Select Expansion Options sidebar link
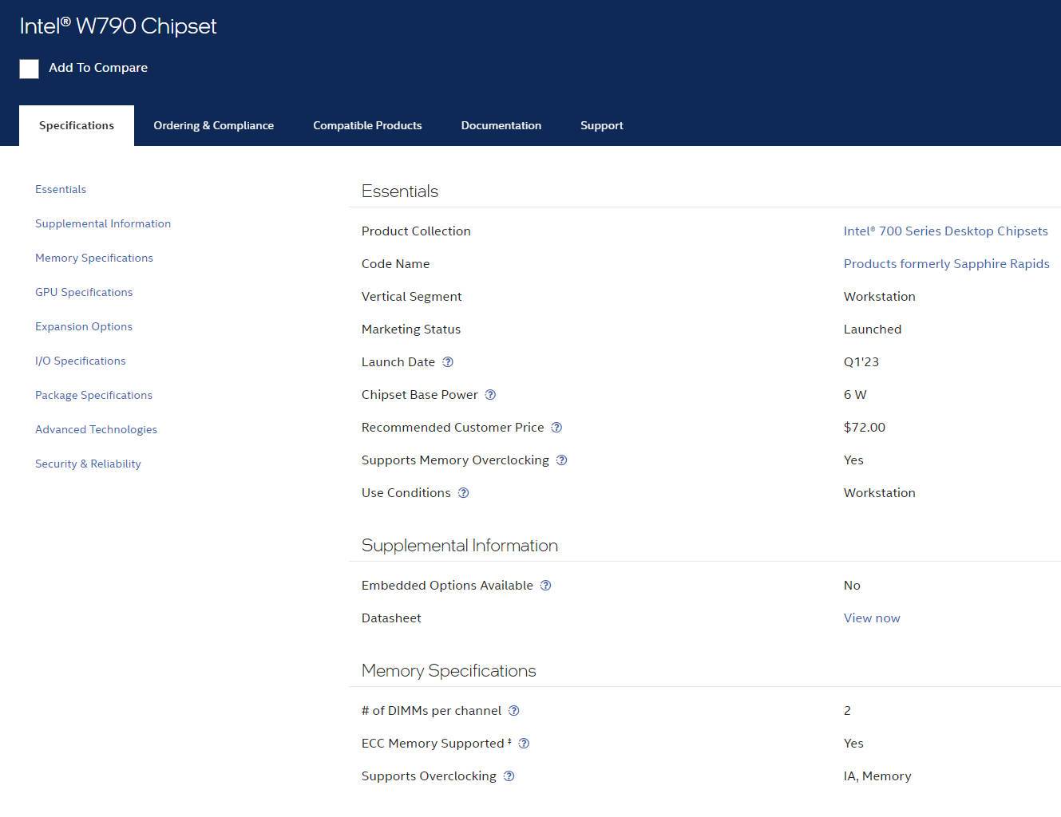The image size is (1061, 817). (84, 326)
